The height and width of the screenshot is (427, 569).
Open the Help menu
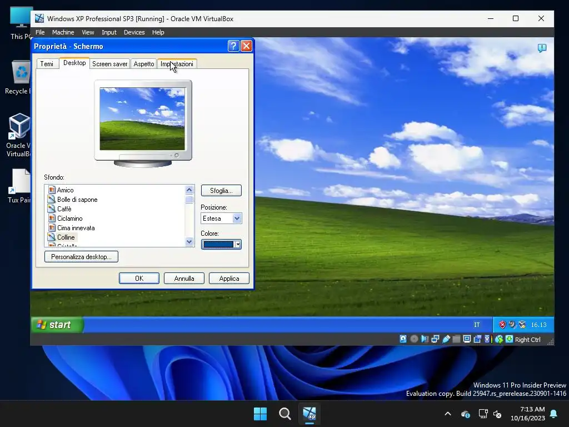(x=158, y=32)
